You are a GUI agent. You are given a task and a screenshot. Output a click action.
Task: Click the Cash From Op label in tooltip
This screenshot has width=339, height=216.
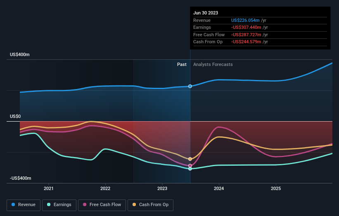pyautogui.click(x=208, y=42)
